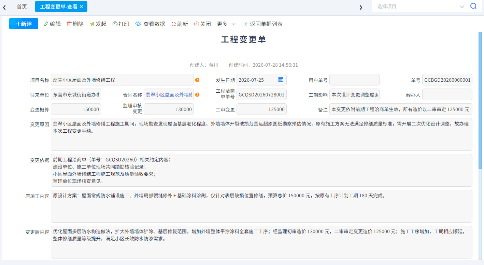Expand the 更多 dropdown menu

(x=226, y=24)
